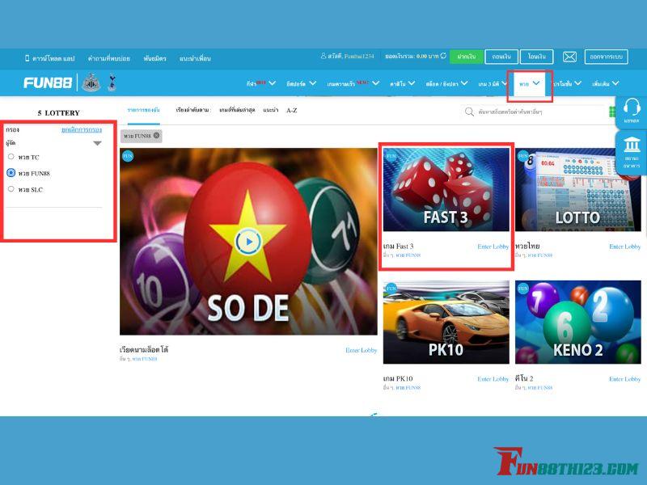Viewport: 647px width, 485px height.
Task: Collapse the provider filter triangle
Action: [97, 144]
